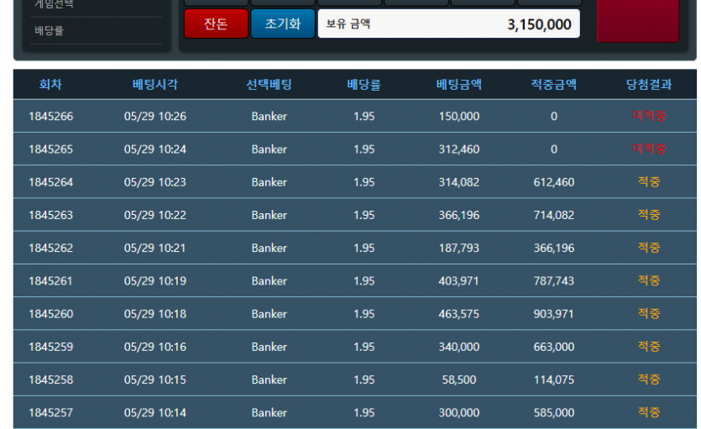Click bet time 05/29 10:21

pyautogui.click(x=155, y=248)
